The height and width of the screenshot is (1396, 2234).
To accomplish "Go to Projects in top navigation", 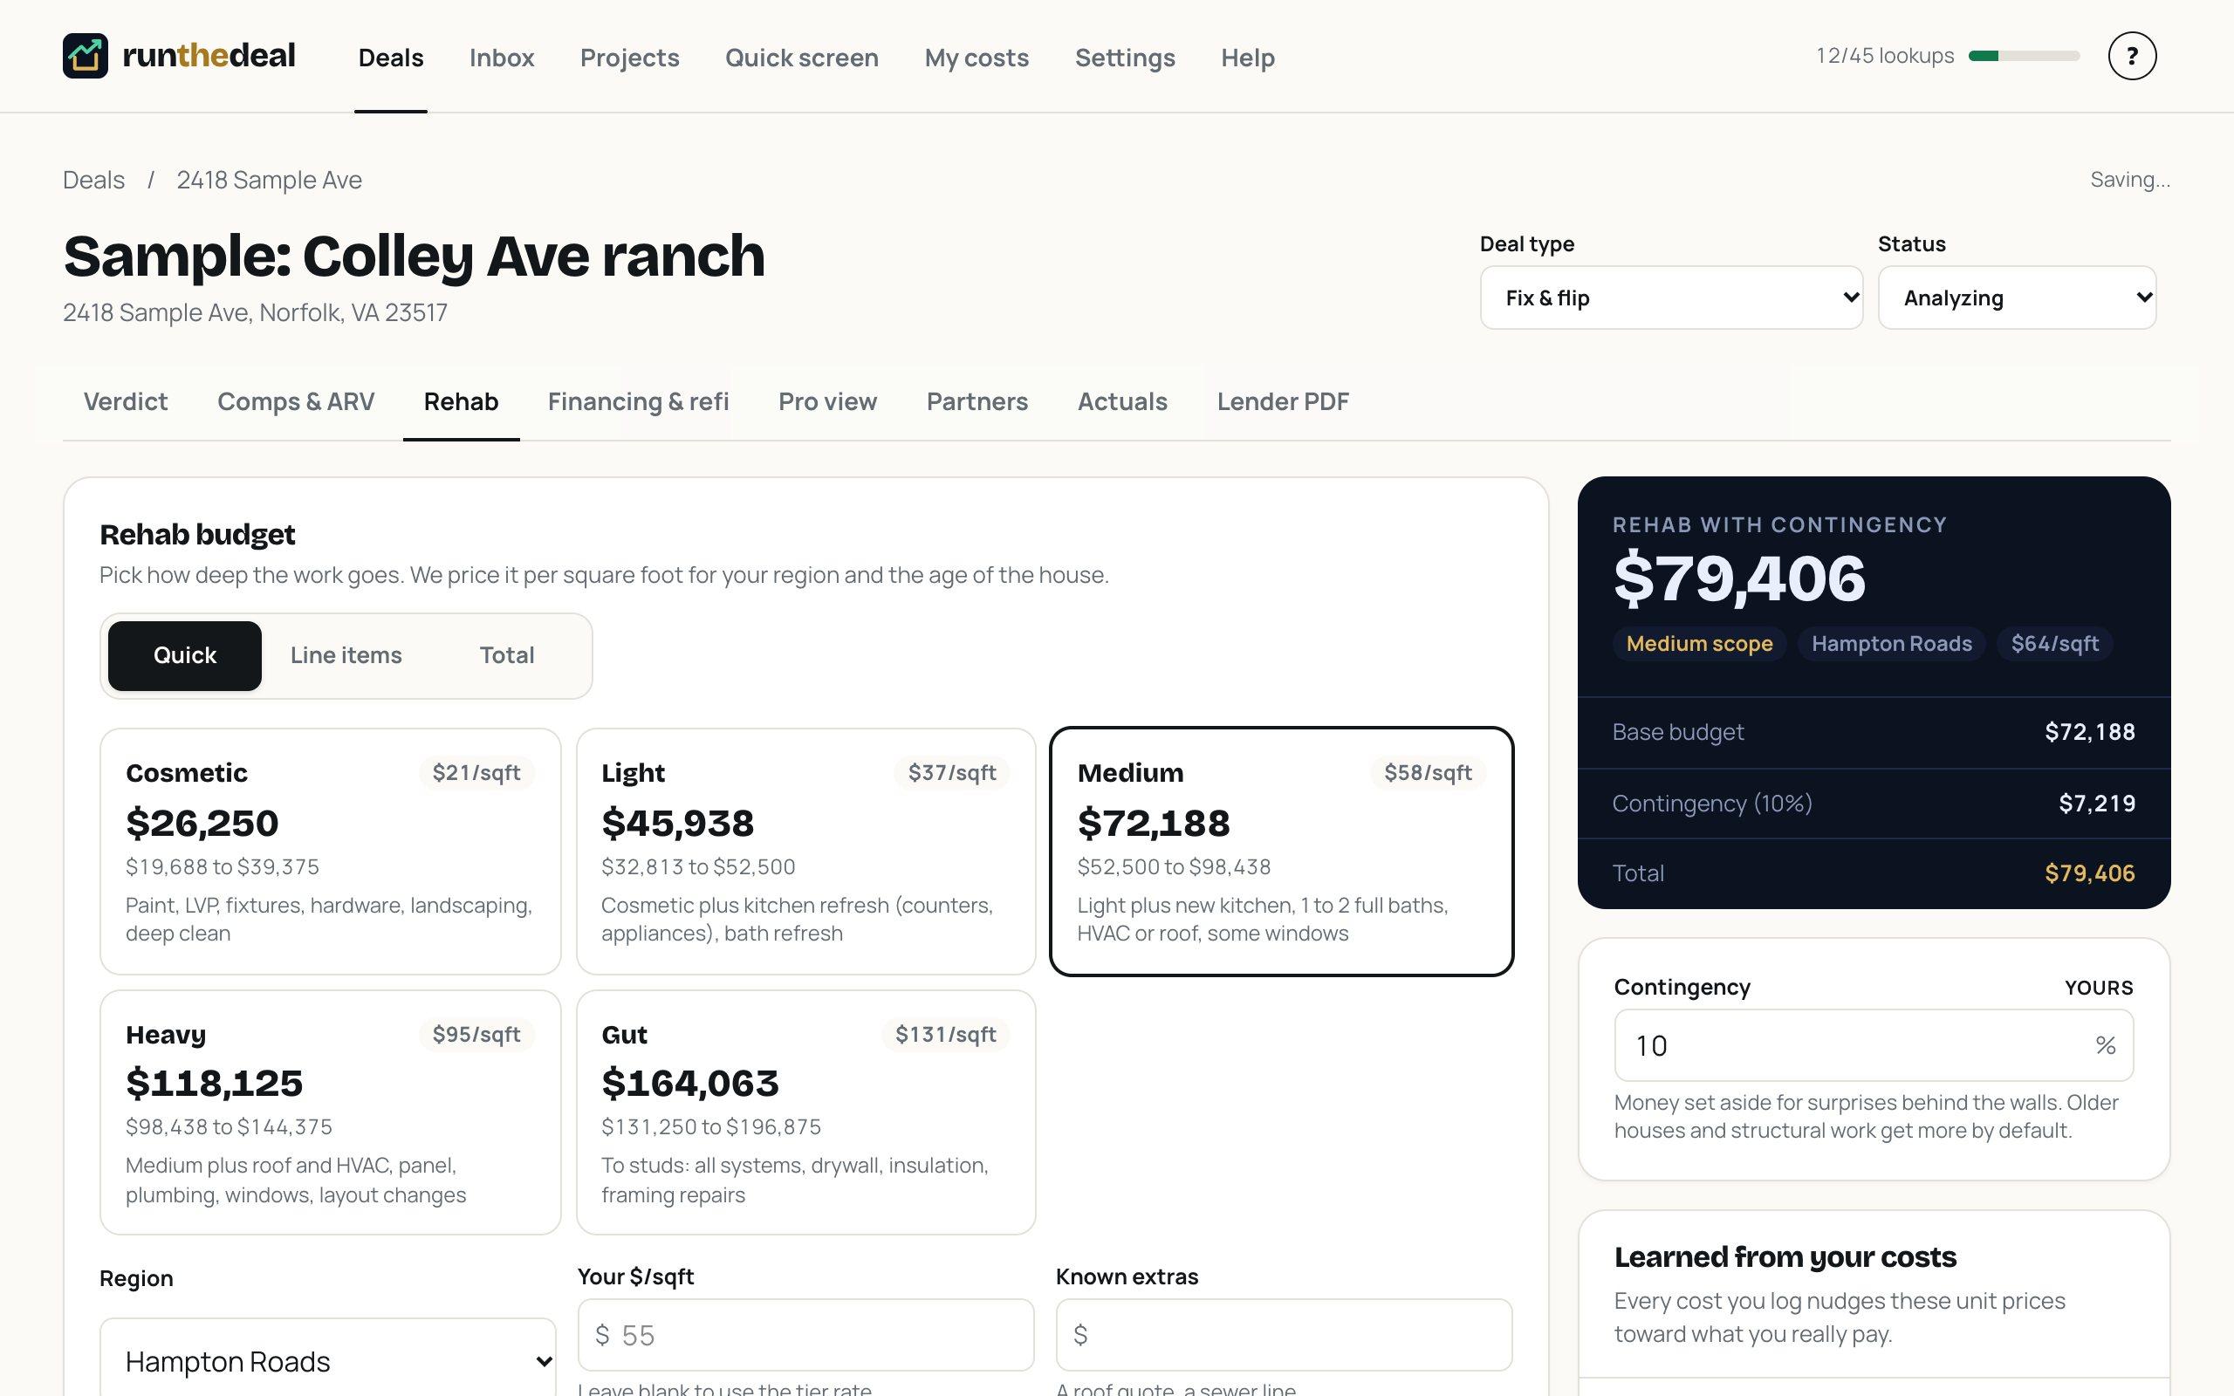I will coord(629,58).
